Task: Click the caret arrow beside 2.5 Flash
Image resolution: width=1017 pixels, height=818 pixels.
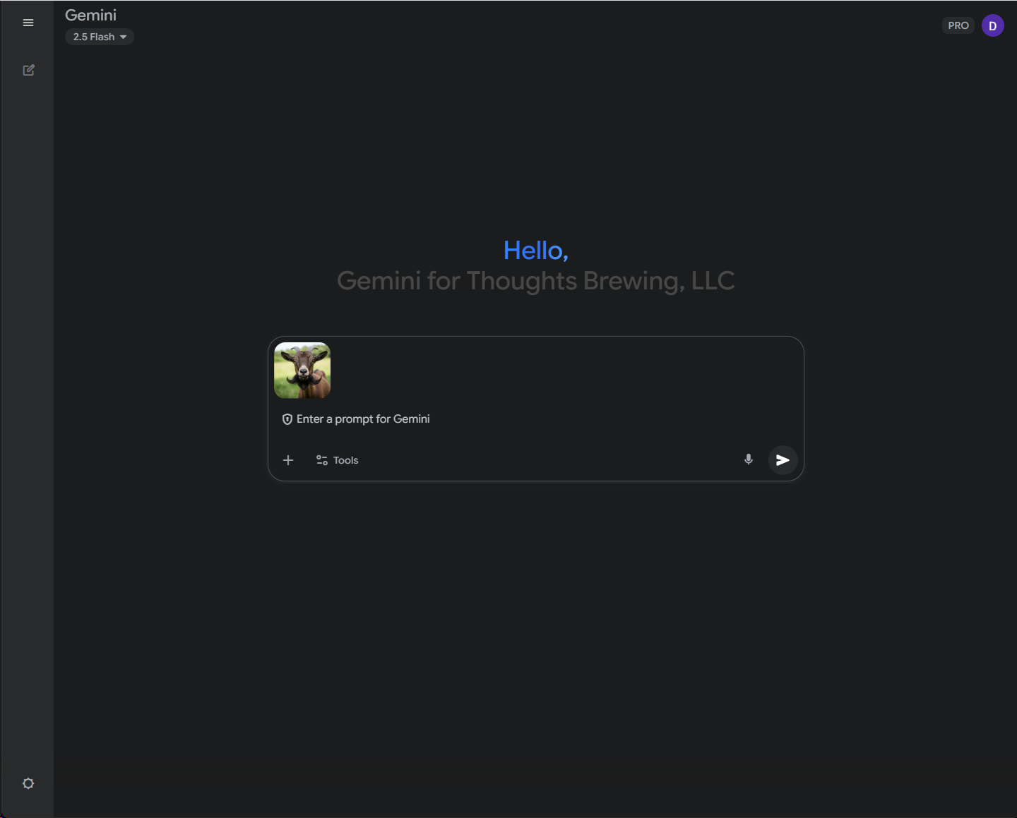Action: [x=124, y=37]
